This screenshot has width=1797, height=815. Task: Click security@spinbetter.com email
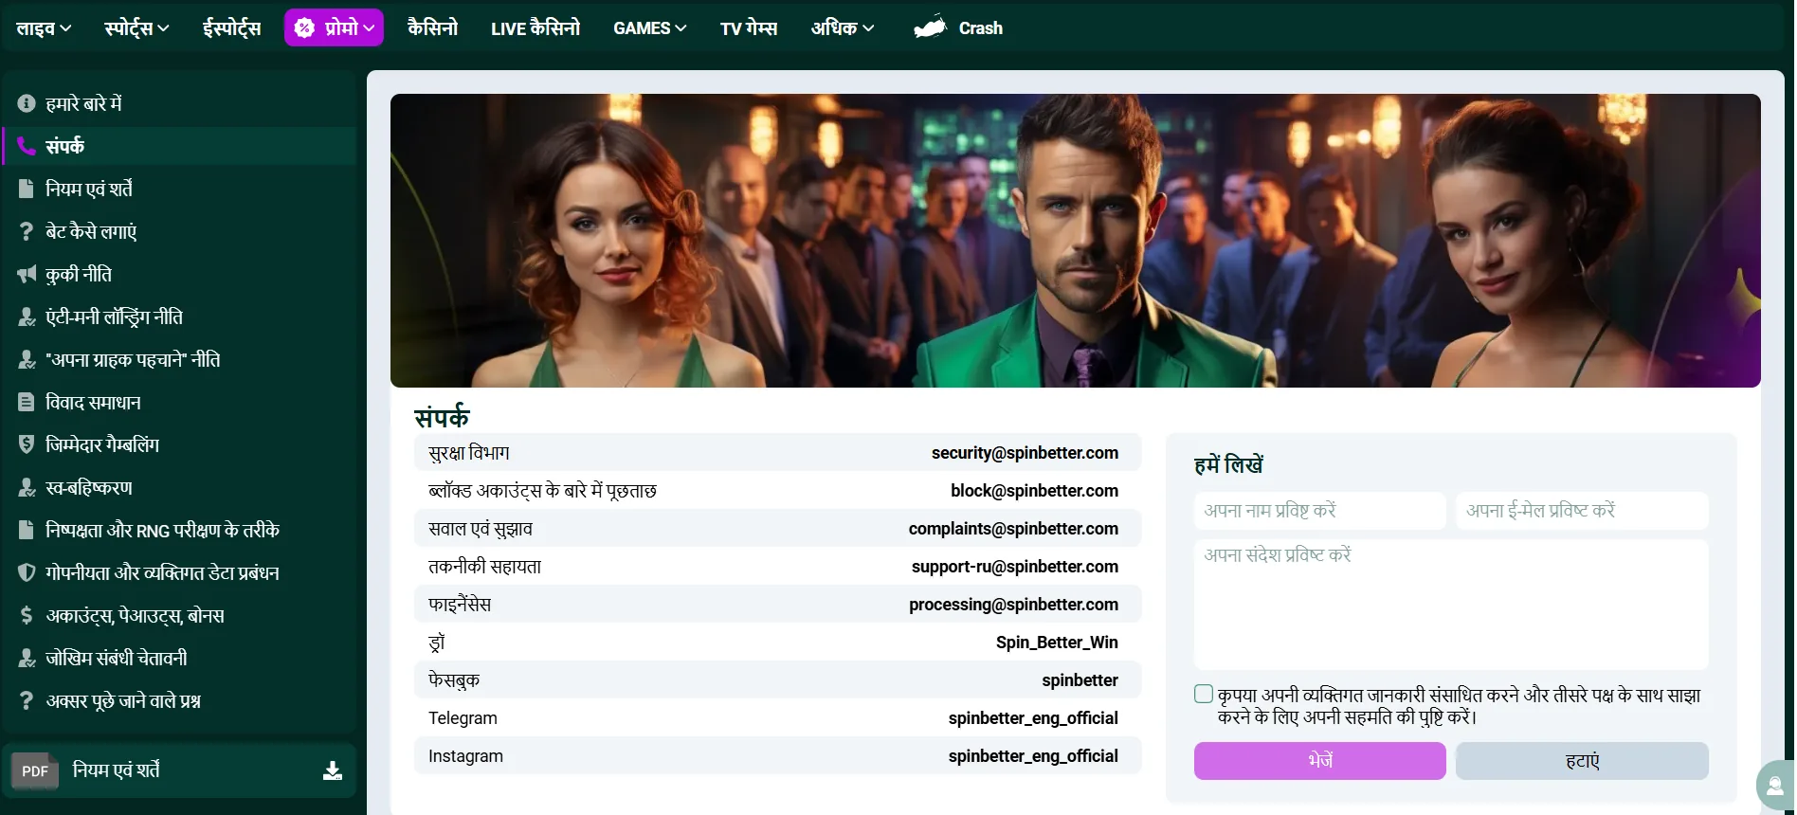[1025, 453]
